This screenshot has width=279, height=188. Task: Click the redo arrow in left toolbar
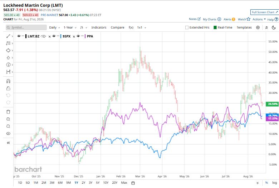click(x=8, y=102)
